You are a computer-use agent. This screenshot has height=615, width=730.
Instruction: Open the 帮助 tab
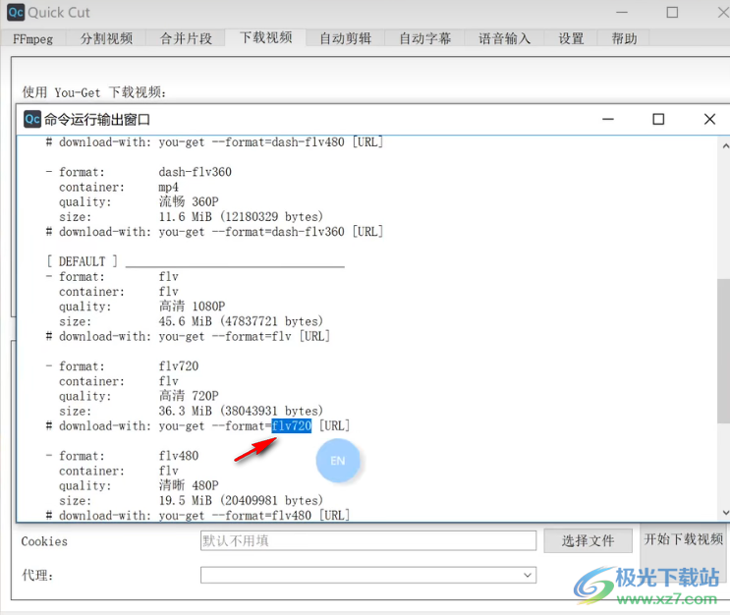tap(624, 38)
